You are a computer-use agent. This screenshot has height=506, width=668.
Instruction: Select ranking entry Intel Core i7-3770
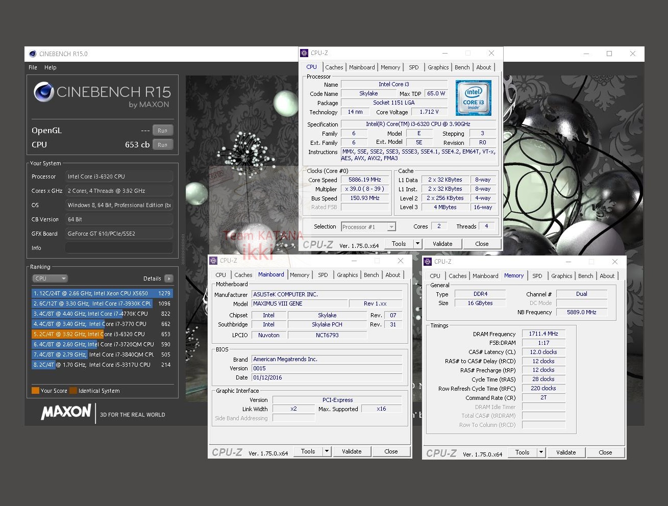point(102,324)
